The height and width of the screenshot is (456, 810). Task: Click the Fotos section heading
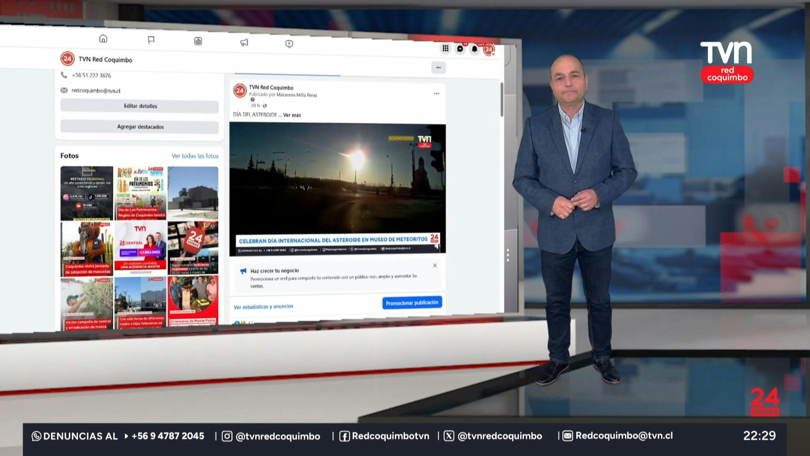pyautogui.click(x=70, y=156)
